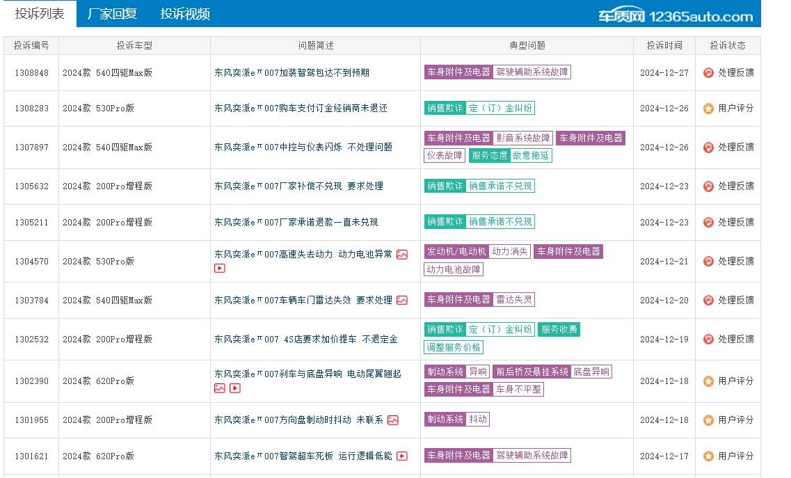Click the 抖动 tag in row 1301955
Viewport: 791px width, 478px height.
click(478, 420)
